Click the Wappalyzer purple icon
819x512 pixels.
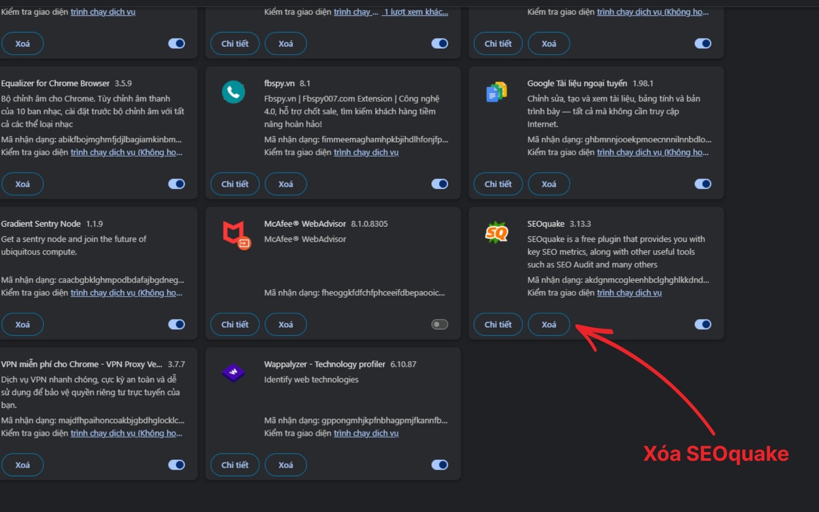click(234, 372)
